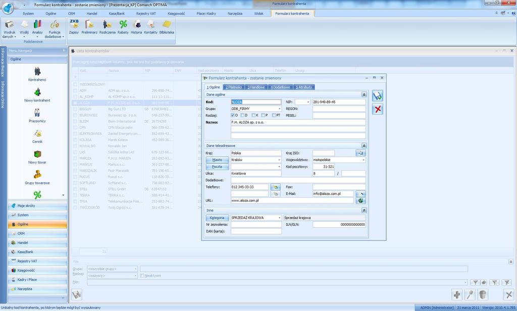Open the website globe icon beside URL
The width and height of the screenshot is (517, 311).
360,200
